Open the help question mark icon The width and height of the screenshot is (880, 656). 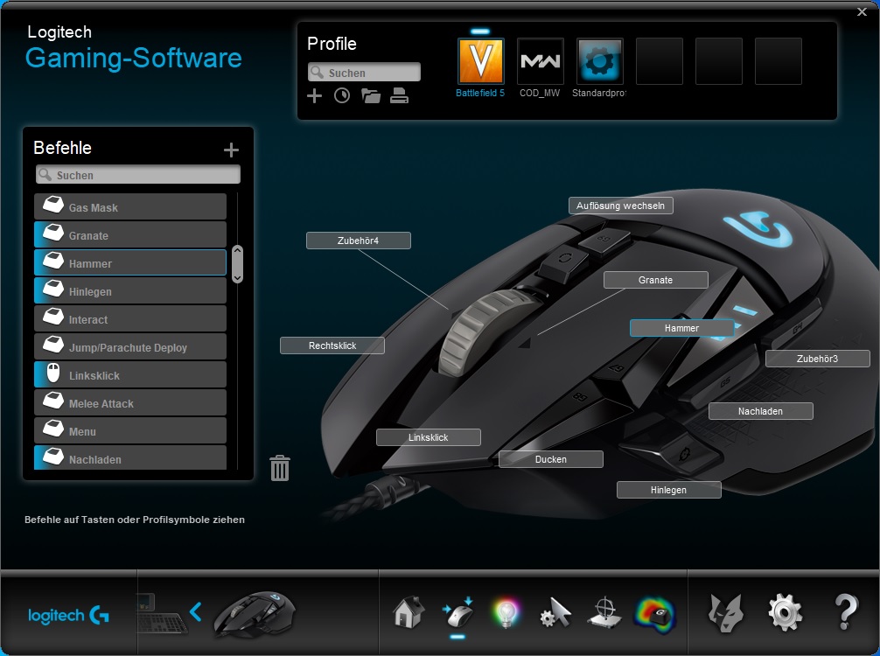click(x=846, y=611)
